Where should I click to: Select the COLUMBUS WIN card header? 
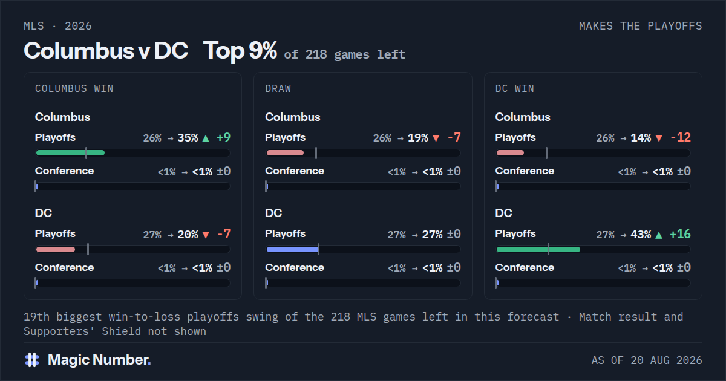[74, 89]
